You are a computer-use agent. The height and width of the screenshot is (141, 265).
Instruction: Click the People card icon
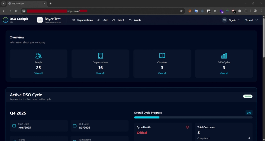coord(38,56)
